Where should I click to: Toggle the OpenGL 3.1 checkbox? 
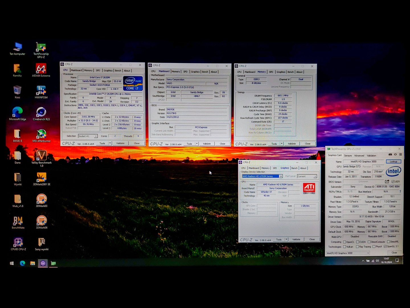click(x=385, y=246)
